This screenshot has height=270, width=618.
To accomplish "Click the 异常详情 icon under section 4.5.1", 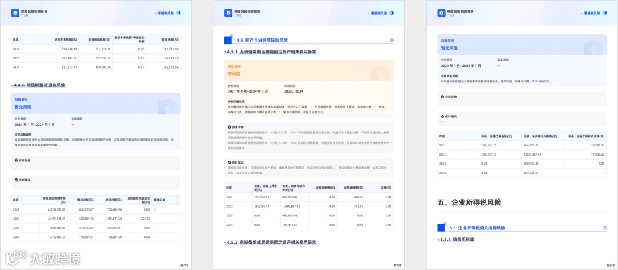I will point(229,127).
